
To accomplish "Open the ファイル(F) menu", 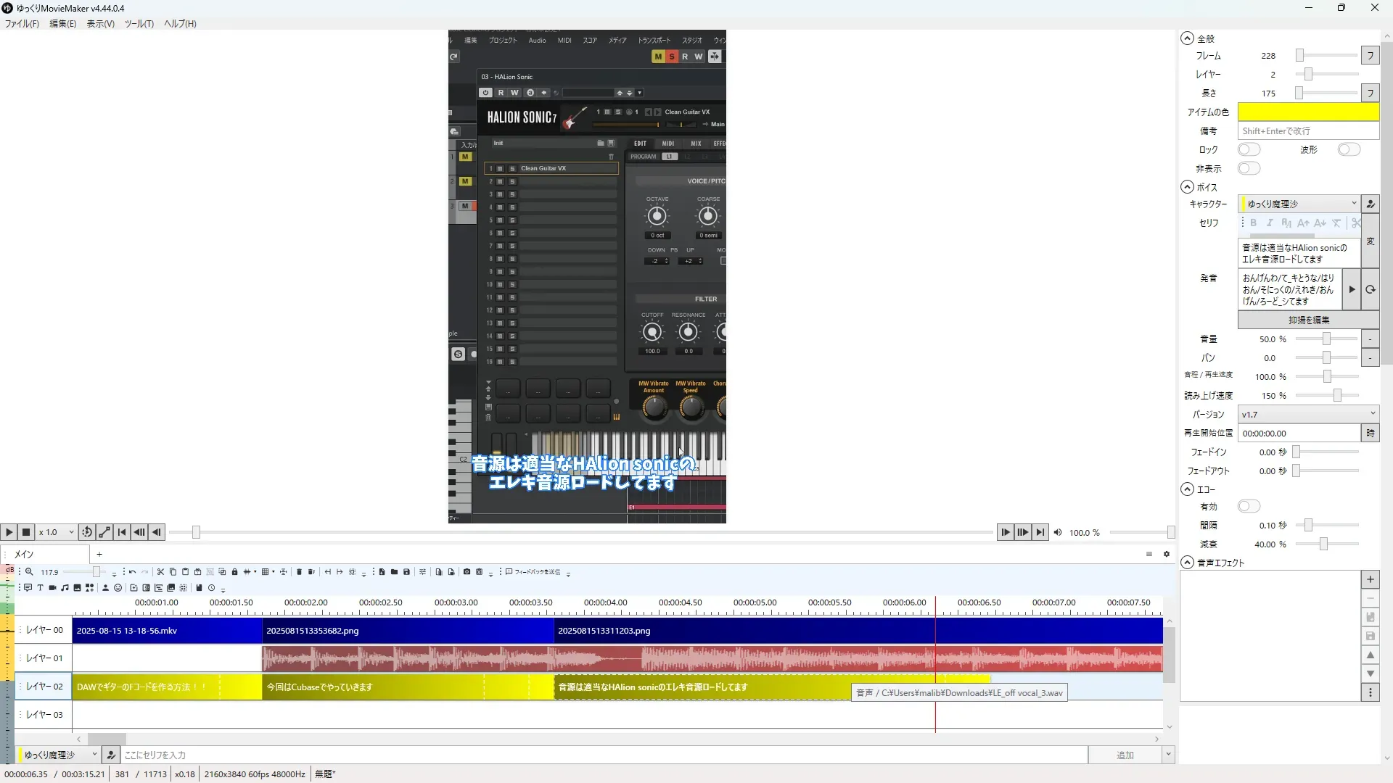I will point(22,23).
